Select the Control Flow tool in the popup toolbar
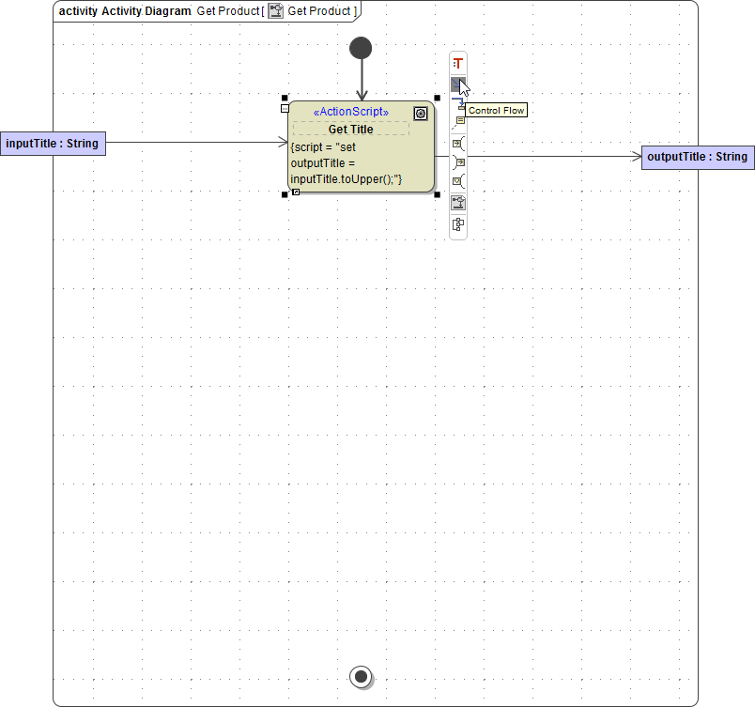755x707 pixels. click(458, 85)
